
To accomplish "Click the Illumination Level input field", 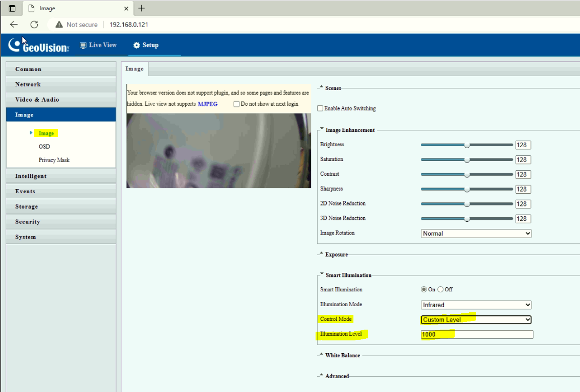I will coord(477,334).
